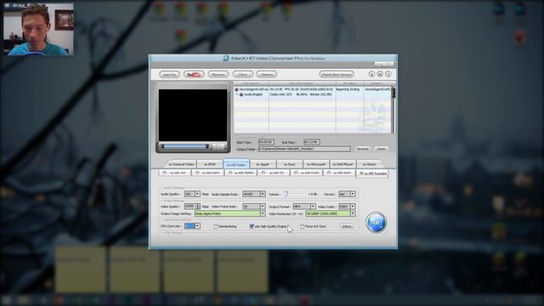This screenshot has height=306, width=544.
Task: Click the Video Quality stepper arrows
Action: pyautogui.click(x=198, y=207)
